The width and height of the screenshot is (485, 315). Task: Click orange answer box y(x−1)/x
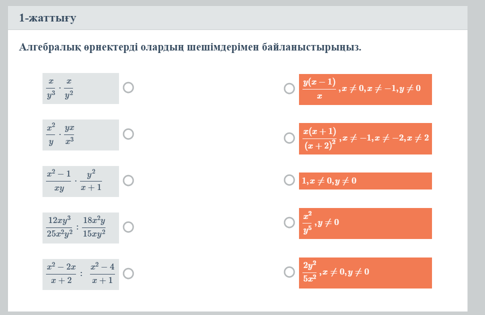pos(365,89)
